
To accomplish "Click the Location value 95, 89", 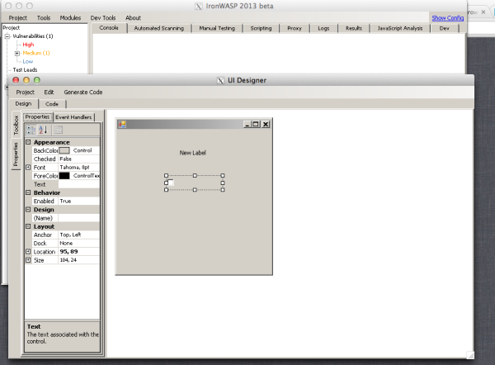I will pyautogui.click(x=79, y=252).
